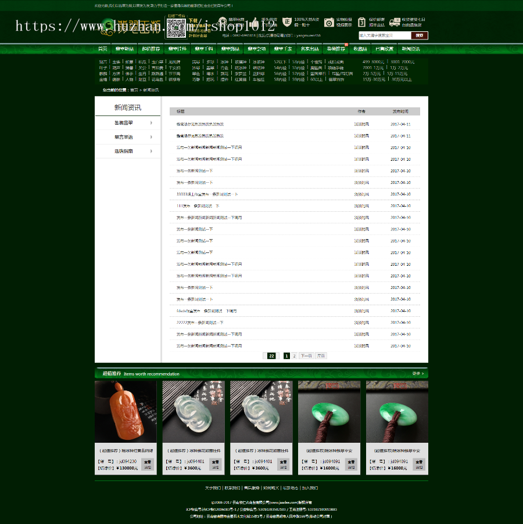
Task: Expand the 选购指南 sidebar arrow
Action: point(151,151)
